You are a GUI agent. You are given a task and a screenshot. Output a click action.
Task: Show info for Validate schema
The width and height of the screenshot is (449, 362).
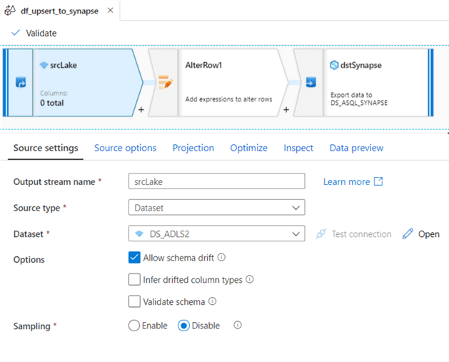tap(212, 301)
